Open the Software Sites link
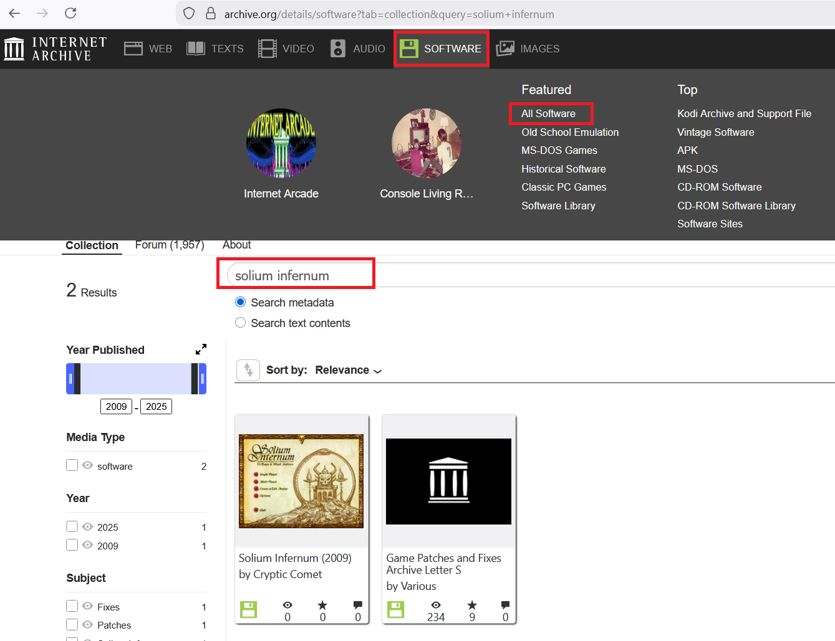This screenshot has width=835, height=641. click(710, 224)
